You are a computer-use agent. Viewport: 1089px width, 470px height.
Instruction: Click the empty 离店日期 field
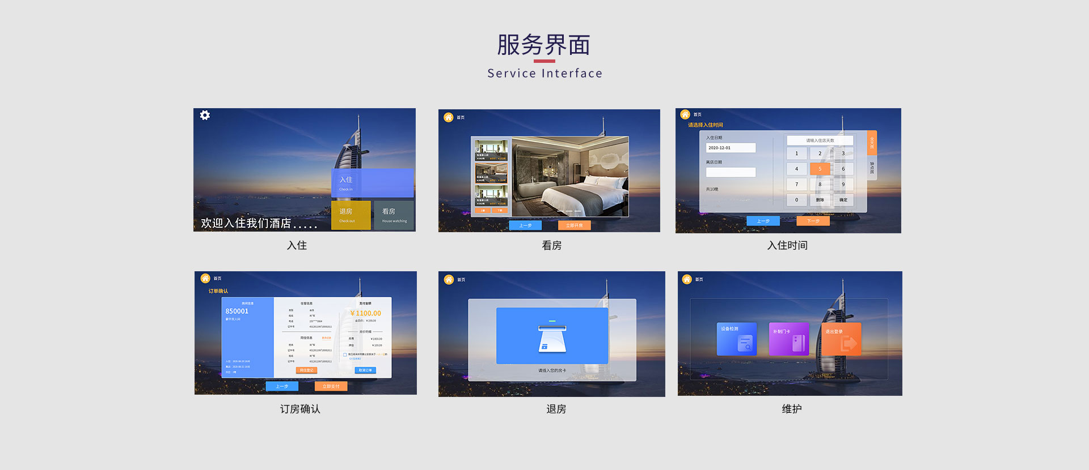(x=731, y=172)
